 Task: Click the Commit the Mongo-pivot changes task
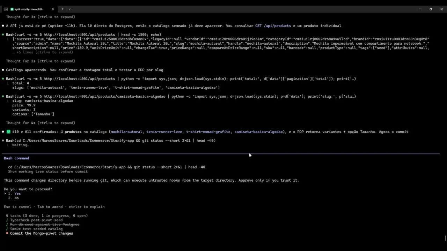click(x=42, y=233)
